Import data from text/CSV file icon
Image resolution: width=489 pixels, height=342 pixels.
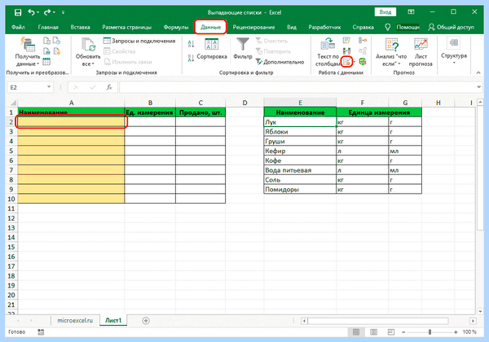[46, 41]
